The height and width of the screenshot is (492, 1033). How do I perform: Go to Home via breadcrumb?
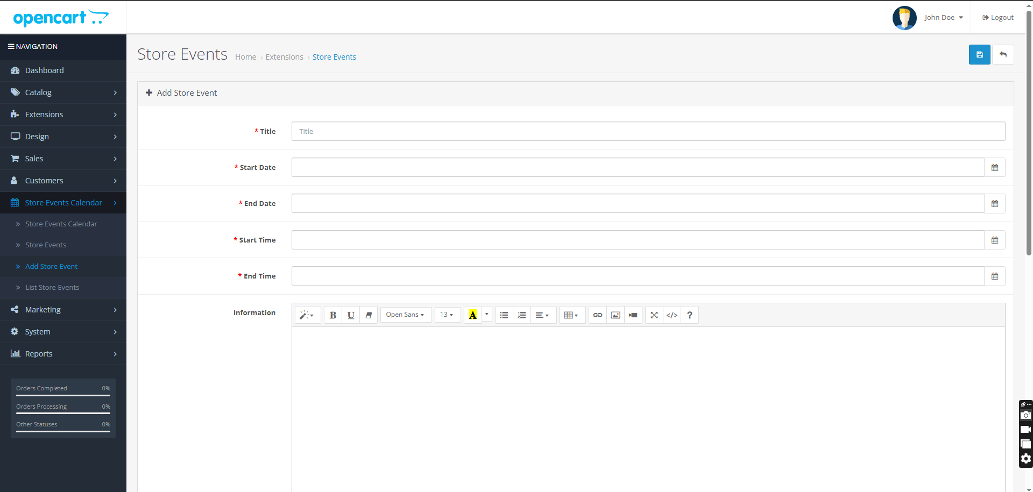pyautogui.click(x=245, y=57)
